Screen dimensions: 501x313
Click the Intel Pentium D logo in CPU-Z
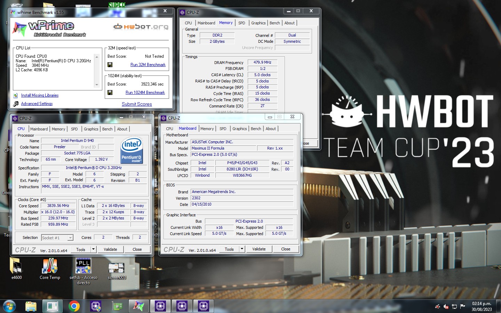[x=132, y=150]
